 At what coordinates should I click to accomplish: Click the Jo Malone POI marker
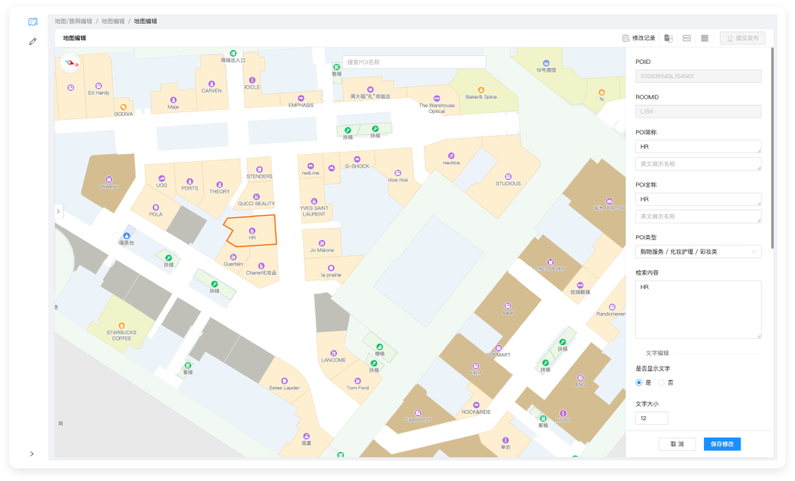click(321, 243)
